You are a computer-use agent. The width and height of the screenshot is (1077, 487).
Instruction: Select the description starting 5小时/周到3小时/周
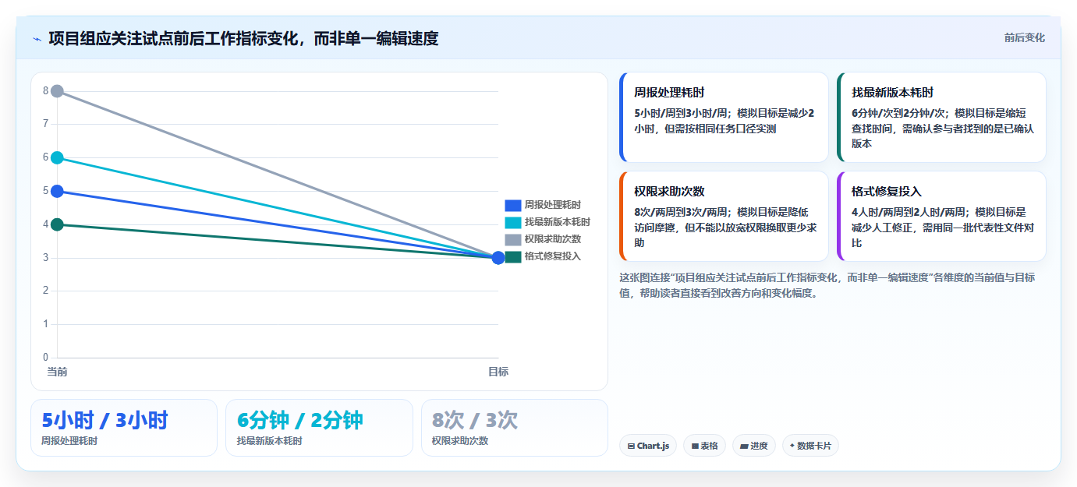724,121
